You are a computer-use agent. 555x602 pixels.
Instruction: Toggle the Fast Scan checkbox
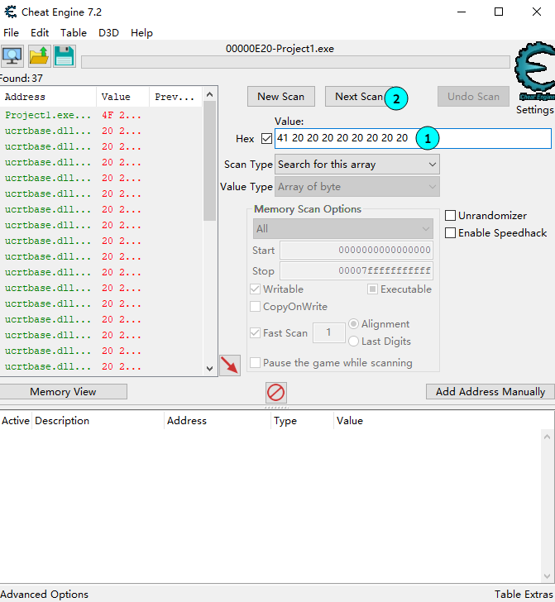(255, 333)
